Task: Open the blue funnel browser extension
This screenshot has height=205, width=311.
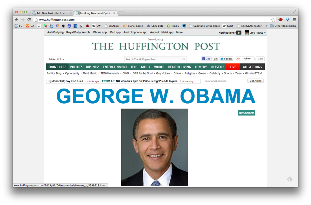Action: [x=287, y=20]
